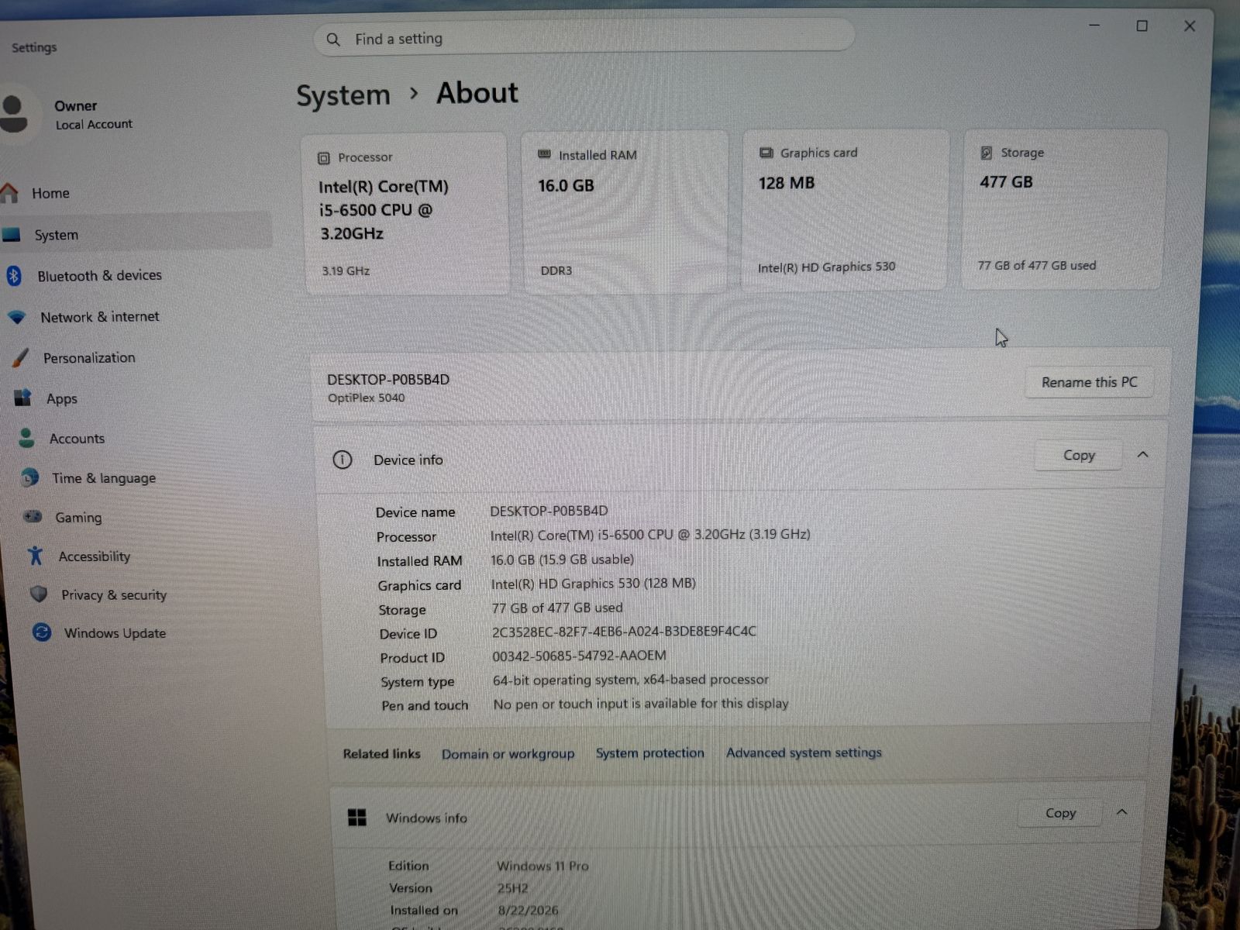Click the Device ID value
Viewport: 1240px width, 930px height.
click(624, 632)
